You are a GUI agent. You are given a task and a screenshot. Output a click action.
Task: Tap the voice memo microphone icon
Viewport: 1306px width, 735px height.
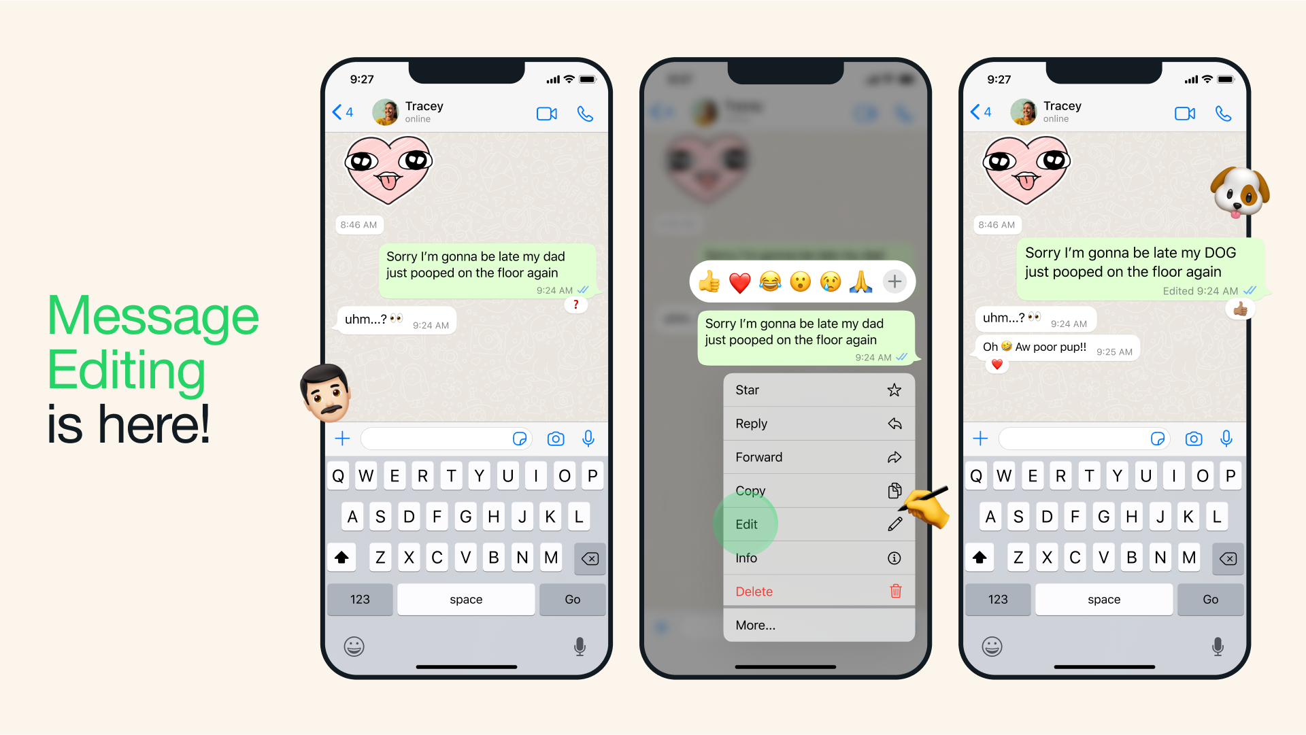pyautogui.click(x=588, y=439)
